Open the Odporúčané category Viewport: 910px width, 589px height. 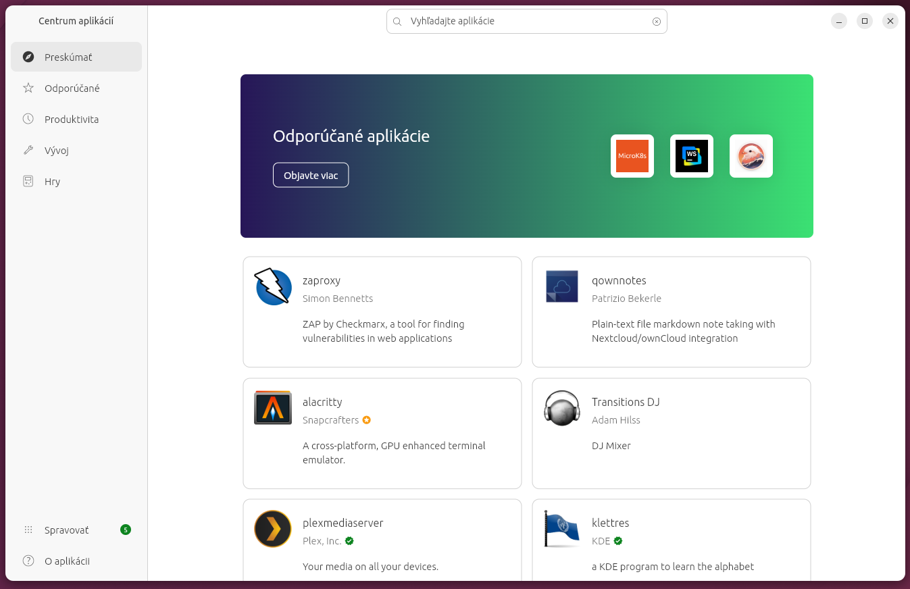click(x=76, y=88)
